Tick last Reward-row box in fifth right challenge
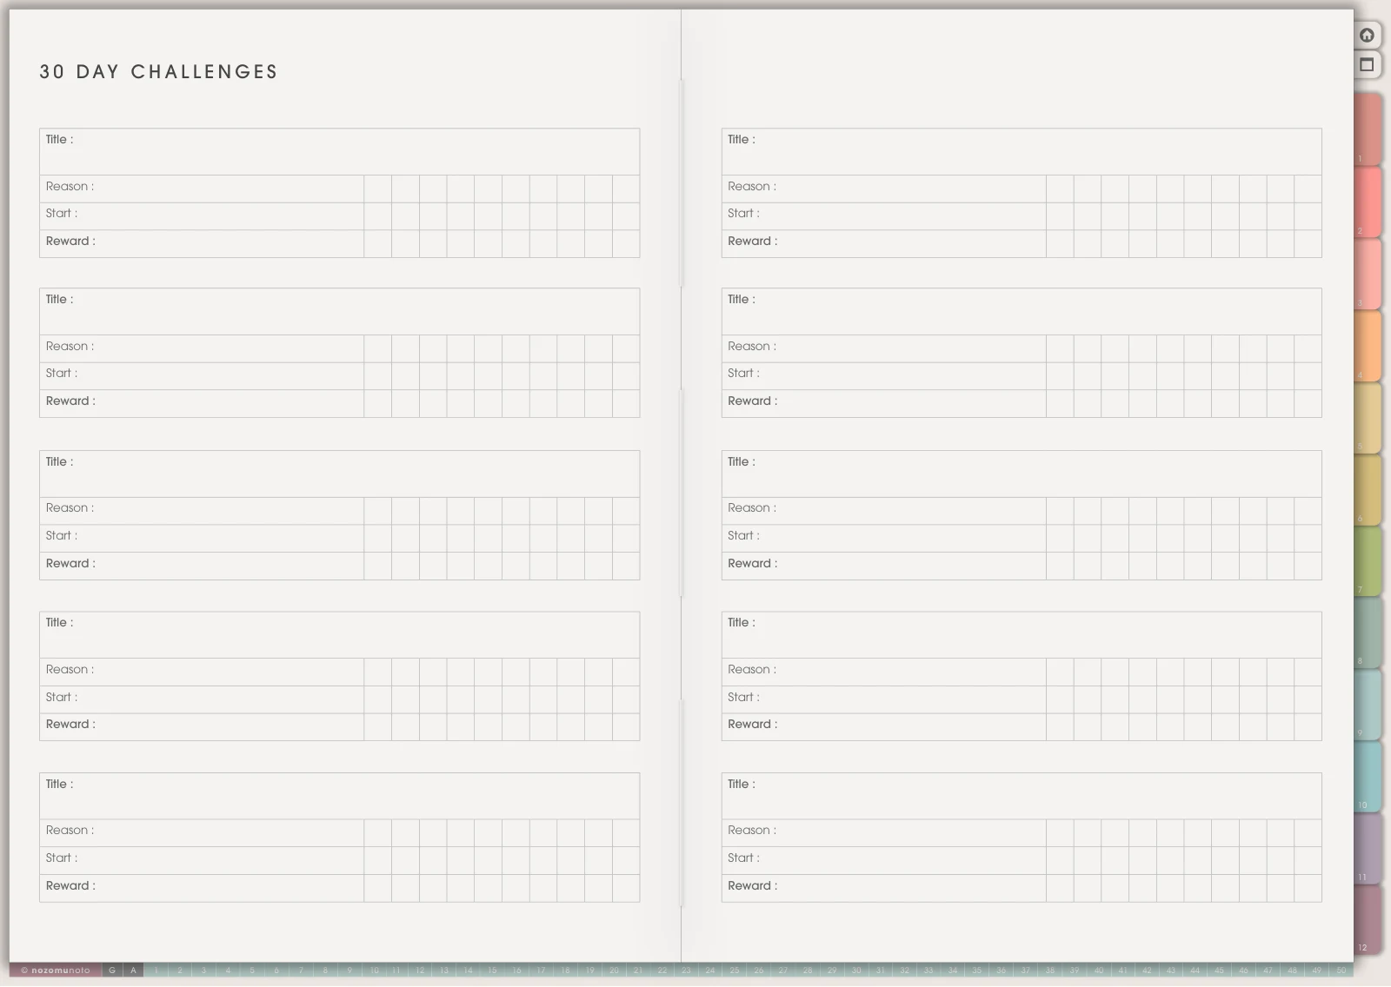Screen dimensions: 1391x987 point(1308,888)
